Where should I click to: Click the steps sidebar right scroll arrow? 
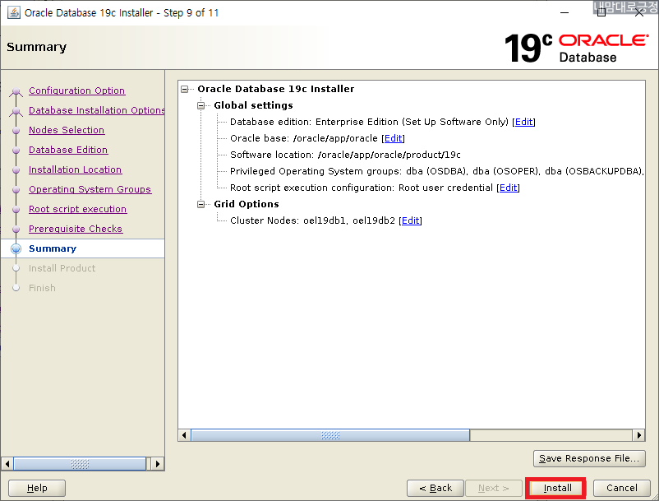[x=157, y=464]
